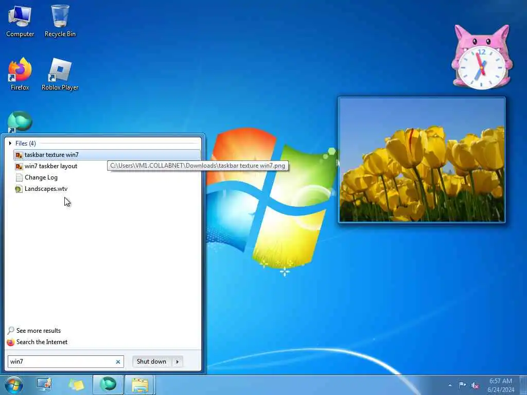Screen dimensions: 527x395
Task: Open the taskbar texture win7 result
Action: (x=107, y=155)
